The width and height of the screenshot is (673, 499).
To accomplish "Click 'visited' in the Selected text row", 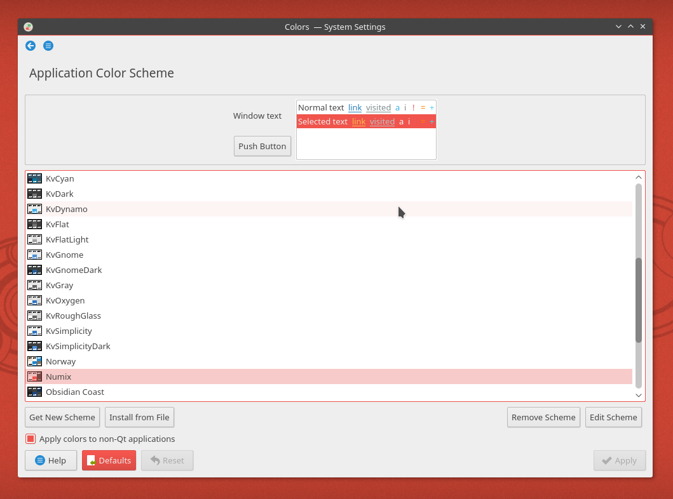I will 382,122.
